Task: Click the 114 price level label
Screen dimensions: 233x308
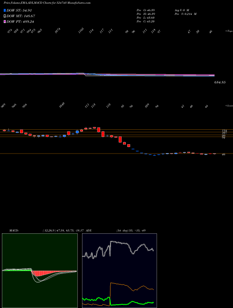Action: (x=224, y=131)
